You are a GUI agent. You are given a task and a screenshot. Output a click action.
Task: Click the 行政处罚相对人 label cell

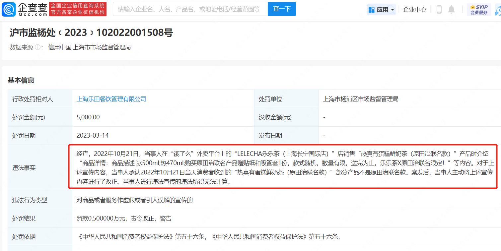coord(40,99)
